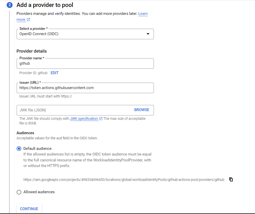This screenshot has width=255, height=214.
Task: Click the copy-to-clipboard icon next to the provider resource name
Action: tap(231, 180)
